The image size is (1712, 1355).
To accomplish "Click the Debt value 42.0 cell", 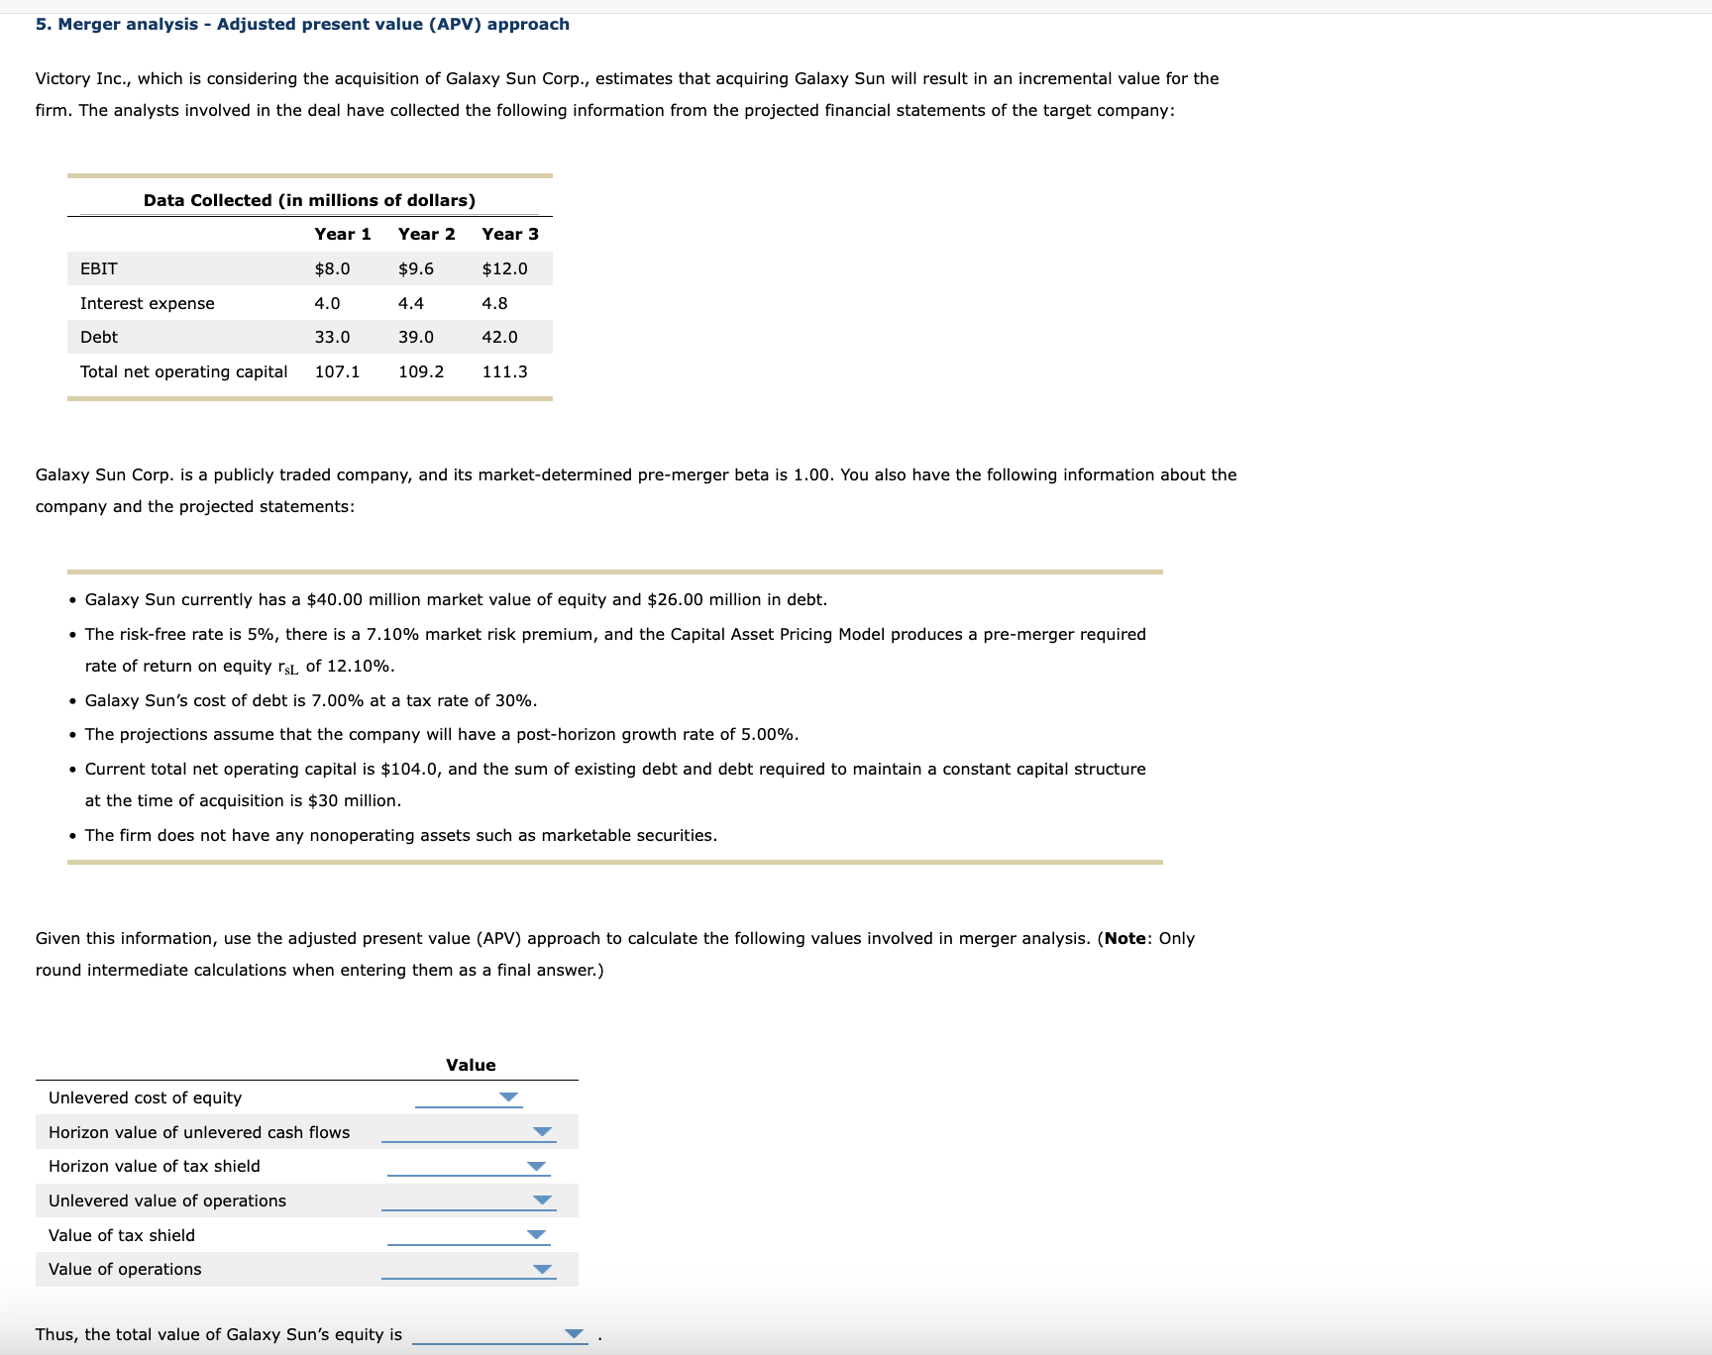I will (499, 337).
